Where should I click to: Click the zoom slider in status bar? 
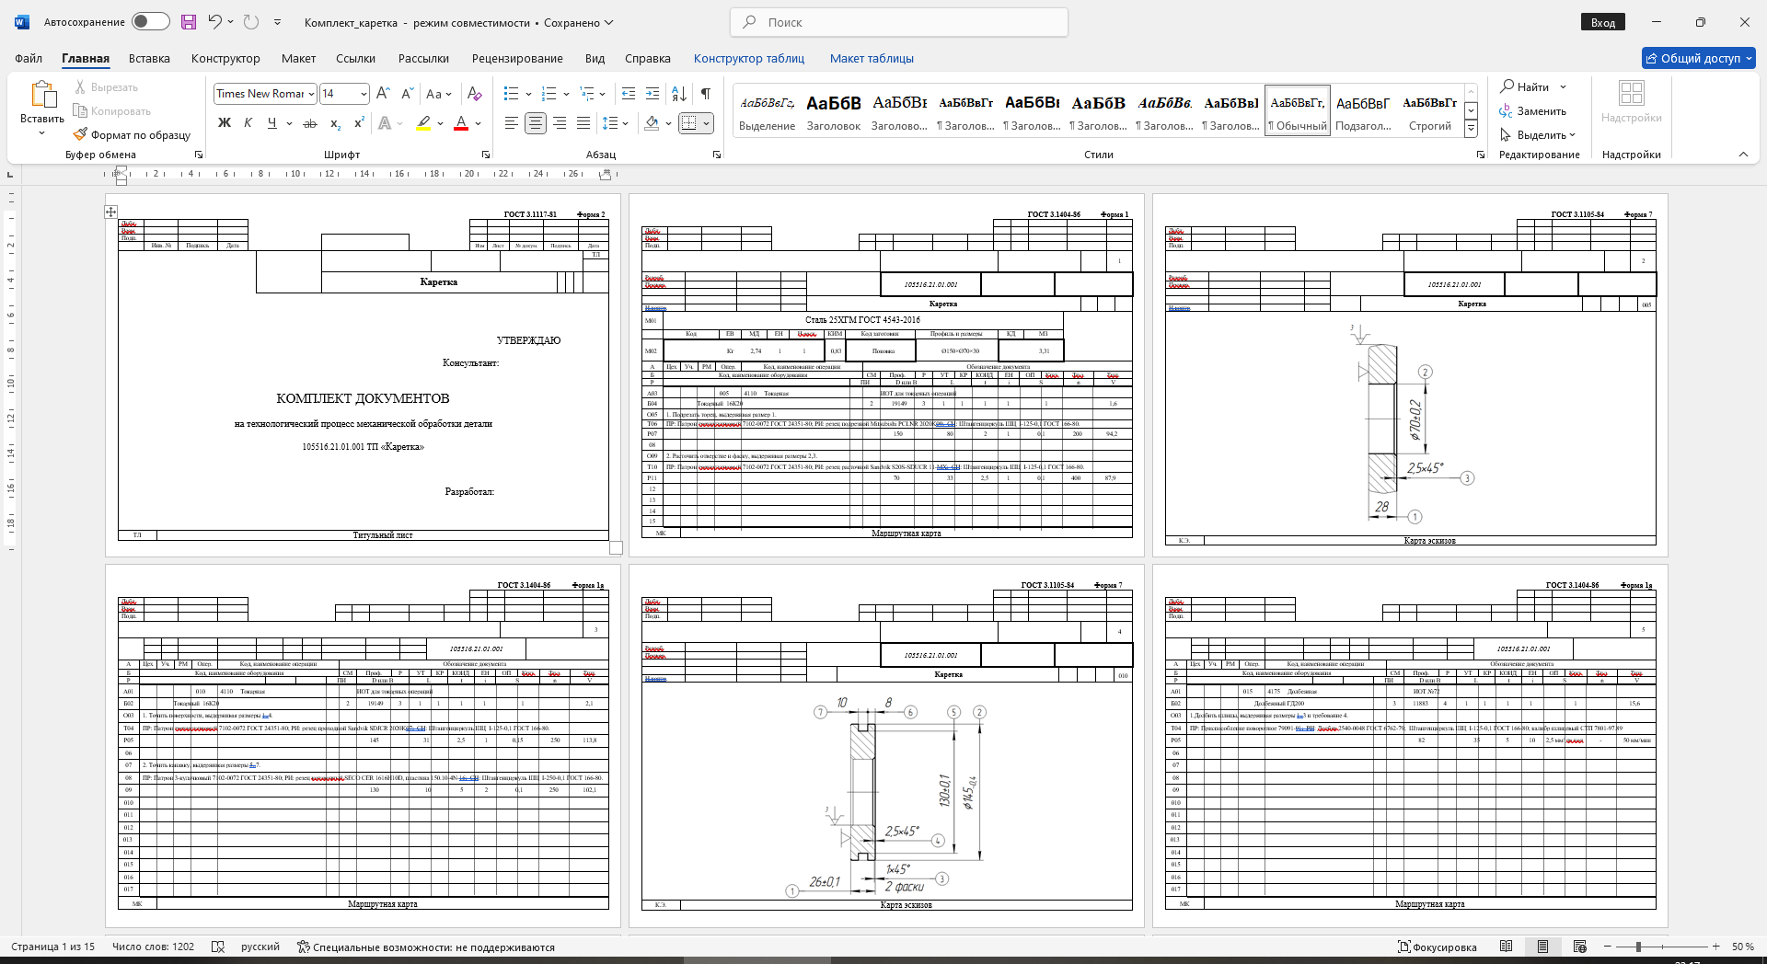(1638, 947)
